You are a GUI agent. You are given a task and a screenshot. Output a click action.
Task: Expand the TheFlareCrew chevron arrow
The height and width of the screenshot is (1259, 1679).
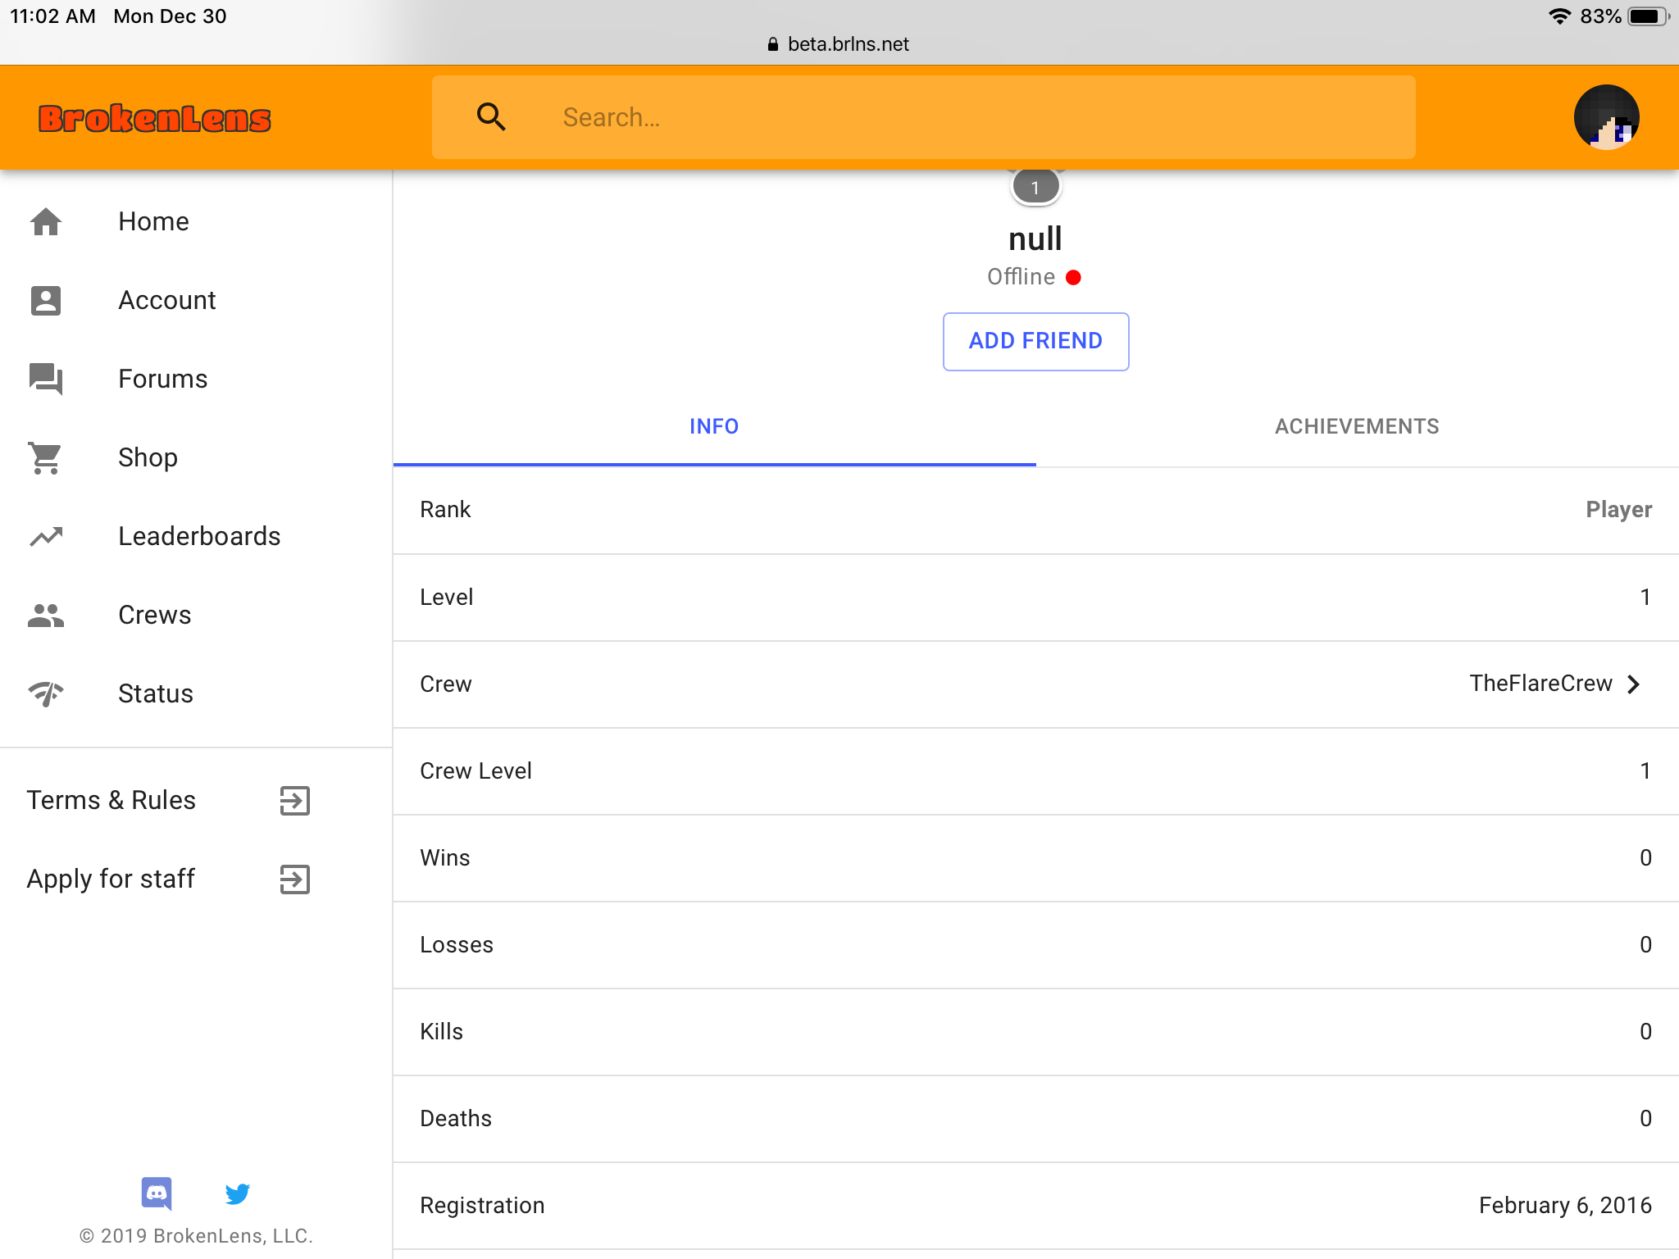pos(1634,684)
